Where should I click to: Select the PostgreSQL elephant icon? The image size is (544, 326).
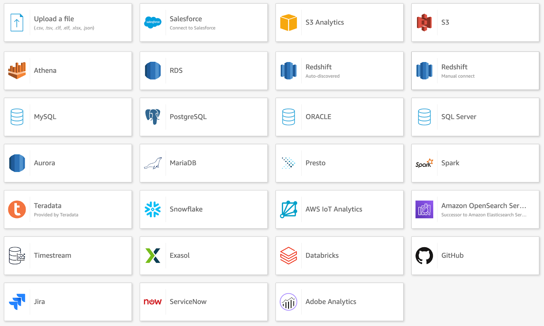pyautogui.click(x=153, y=117)
